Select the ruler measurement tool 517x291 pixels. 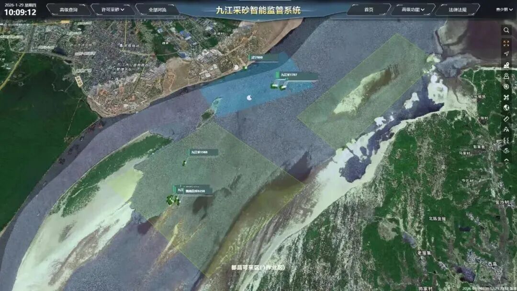[x=506, y=118]
